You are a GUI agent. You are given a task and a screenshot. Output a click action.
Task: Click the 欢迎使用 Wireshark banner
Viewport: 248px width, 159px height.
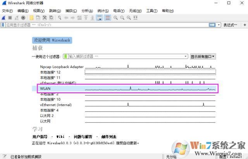coord(52,40)
